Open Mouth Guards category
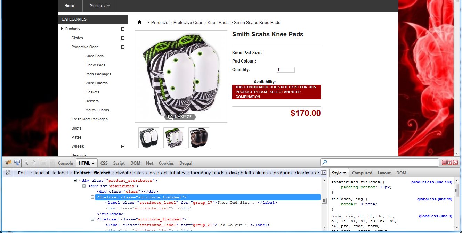 point(97,110)
